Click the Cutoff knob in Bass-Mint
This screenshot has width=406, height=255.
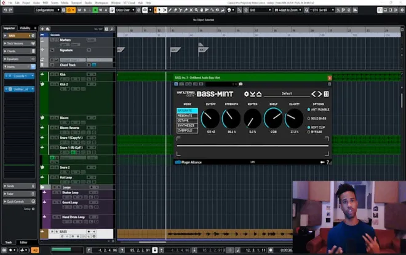[210, 119]
